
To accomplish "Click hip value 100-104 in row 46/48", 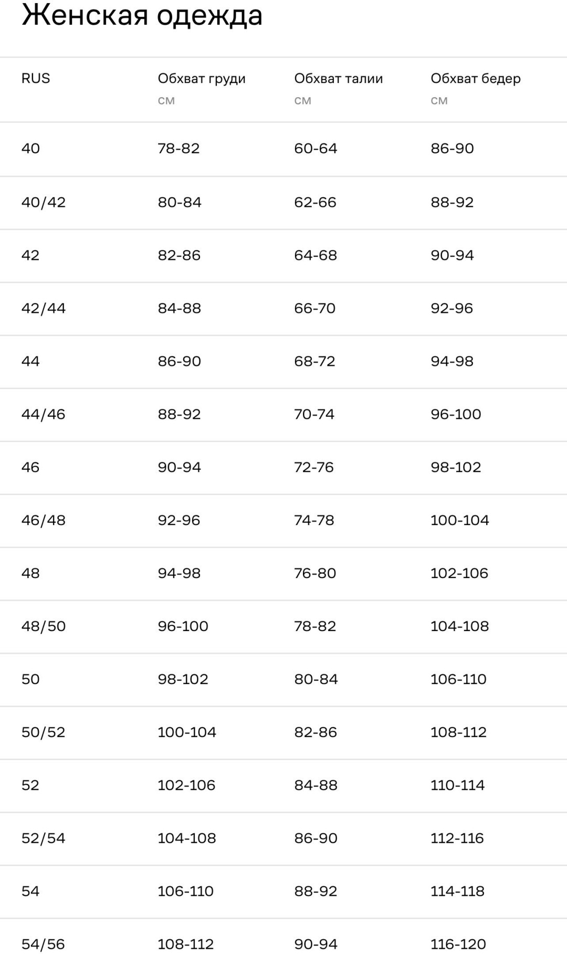I will 460,520.
